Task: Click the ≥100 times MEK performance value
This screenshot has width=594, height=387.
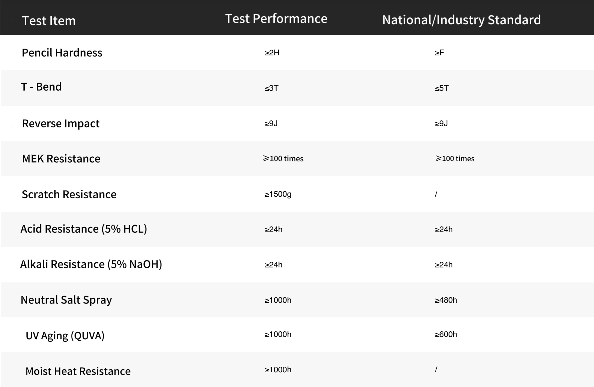Action: (283, 158)
